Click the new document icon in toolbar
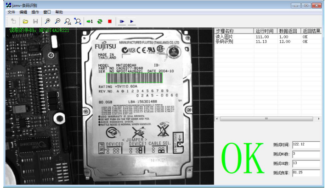 click(13, 21)
